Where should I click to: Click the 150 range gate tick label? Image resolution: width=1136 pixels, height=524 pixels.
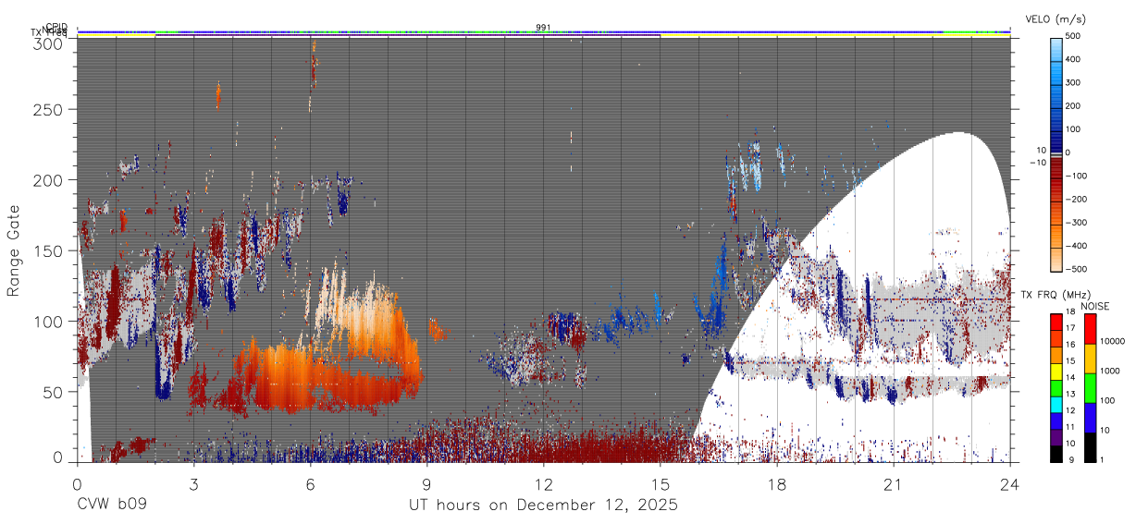pos(48,250)
